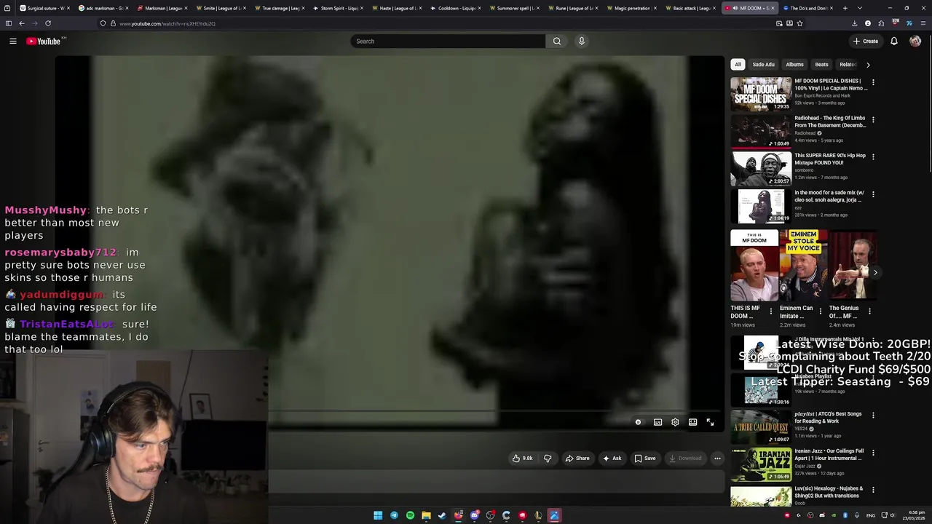Screen dimensions: 932x524
Task: Select the Sade Adu filter chip
Action: (763, 65)
